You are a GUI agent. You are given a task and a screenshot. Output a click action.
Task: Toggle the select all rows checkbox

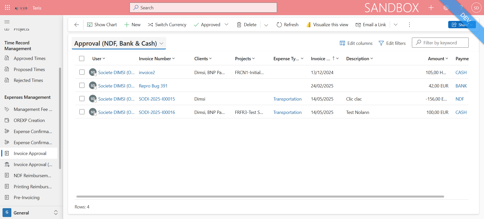point(82,58)
